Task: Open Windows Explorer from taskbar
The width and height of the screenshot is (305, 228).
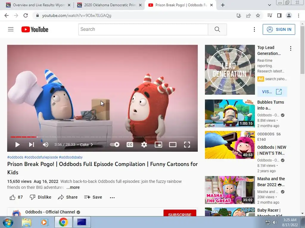Action: pyautogui.click(x=27, y=222)
